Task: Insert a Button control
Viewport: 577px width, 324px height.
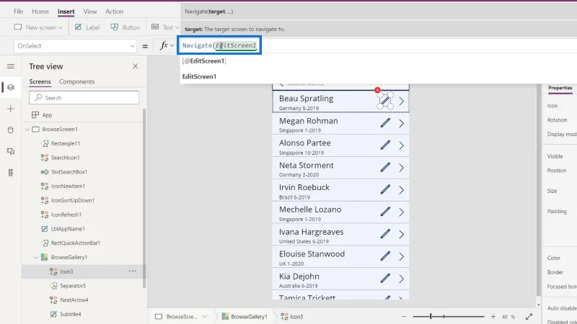Action: (x=125, y=27)
